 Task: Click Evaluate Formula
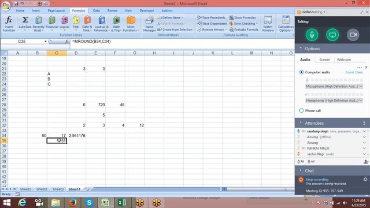[x=243, y=29]
